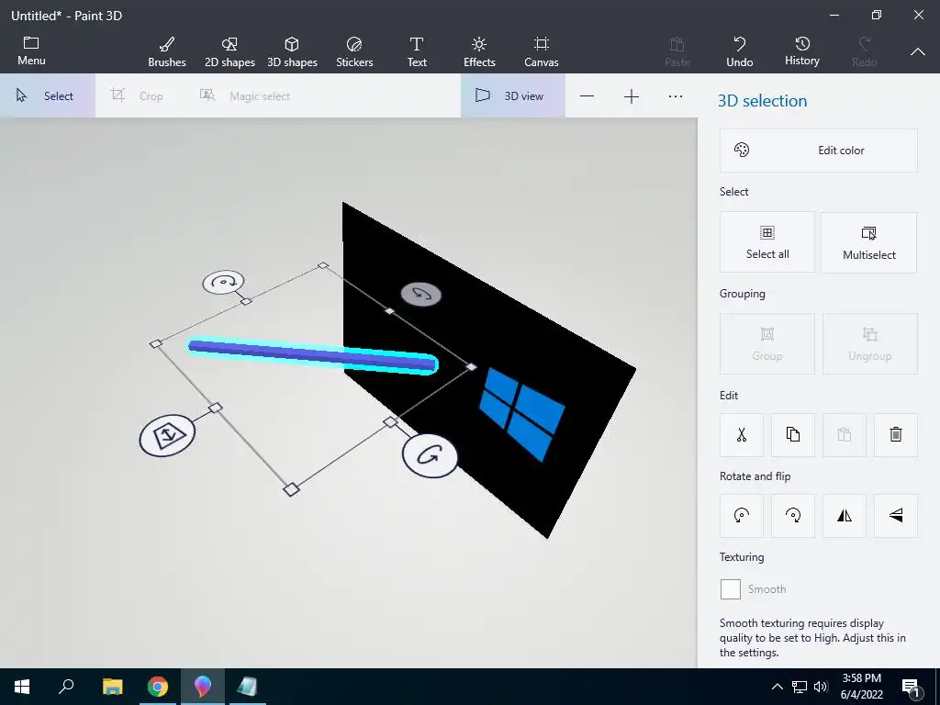
Task: Click the Windows logo on black canvas
Action: (522, 415)
